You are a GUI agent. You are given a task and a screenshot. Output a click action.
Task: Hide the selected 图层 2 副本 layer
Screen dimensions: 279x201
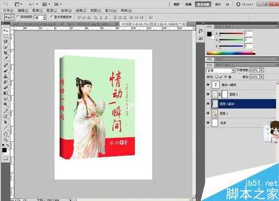point(208,104)
